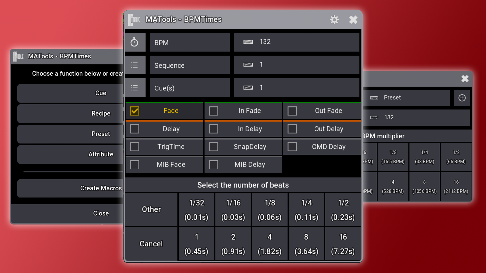Click keyboard icon in Sequence value field

tap(248, 65)
